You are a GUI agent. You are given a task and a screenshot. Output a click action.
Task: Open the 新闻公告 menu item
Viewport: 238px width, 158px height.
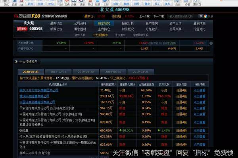(x=56, y=29)
